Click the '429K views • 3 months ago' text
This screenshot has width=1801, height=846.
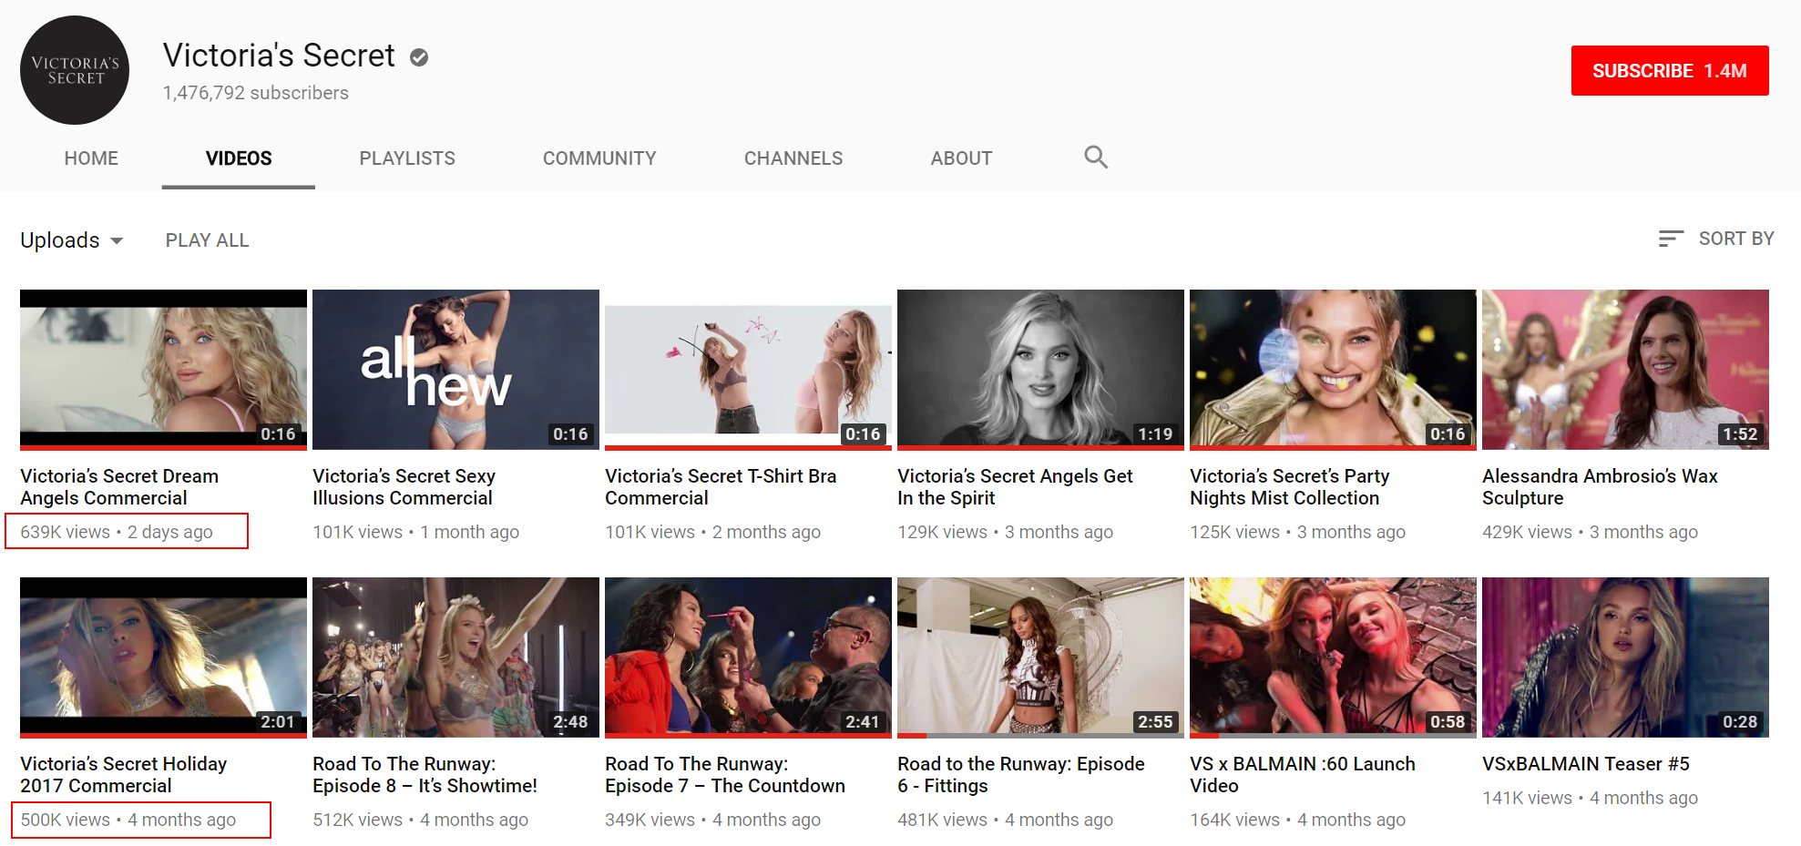click(1590, 532)
